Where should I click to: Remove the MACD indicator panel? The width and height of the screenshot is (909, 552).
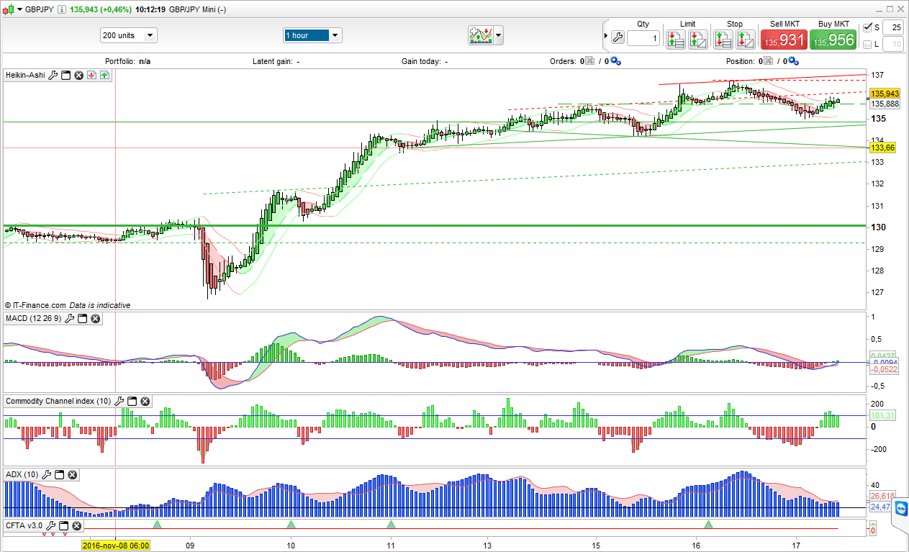point(95,318)
